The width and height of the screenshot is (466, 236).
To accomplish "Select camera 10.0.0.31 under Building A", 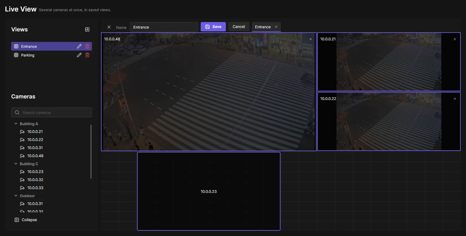I will point(35,148).
